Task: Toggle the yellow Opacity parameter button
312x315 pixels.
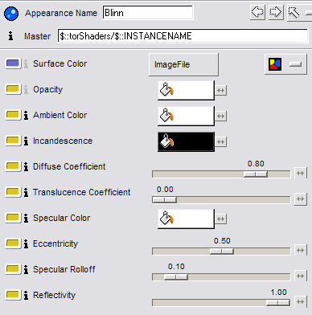Action: (x=13, y=89)
